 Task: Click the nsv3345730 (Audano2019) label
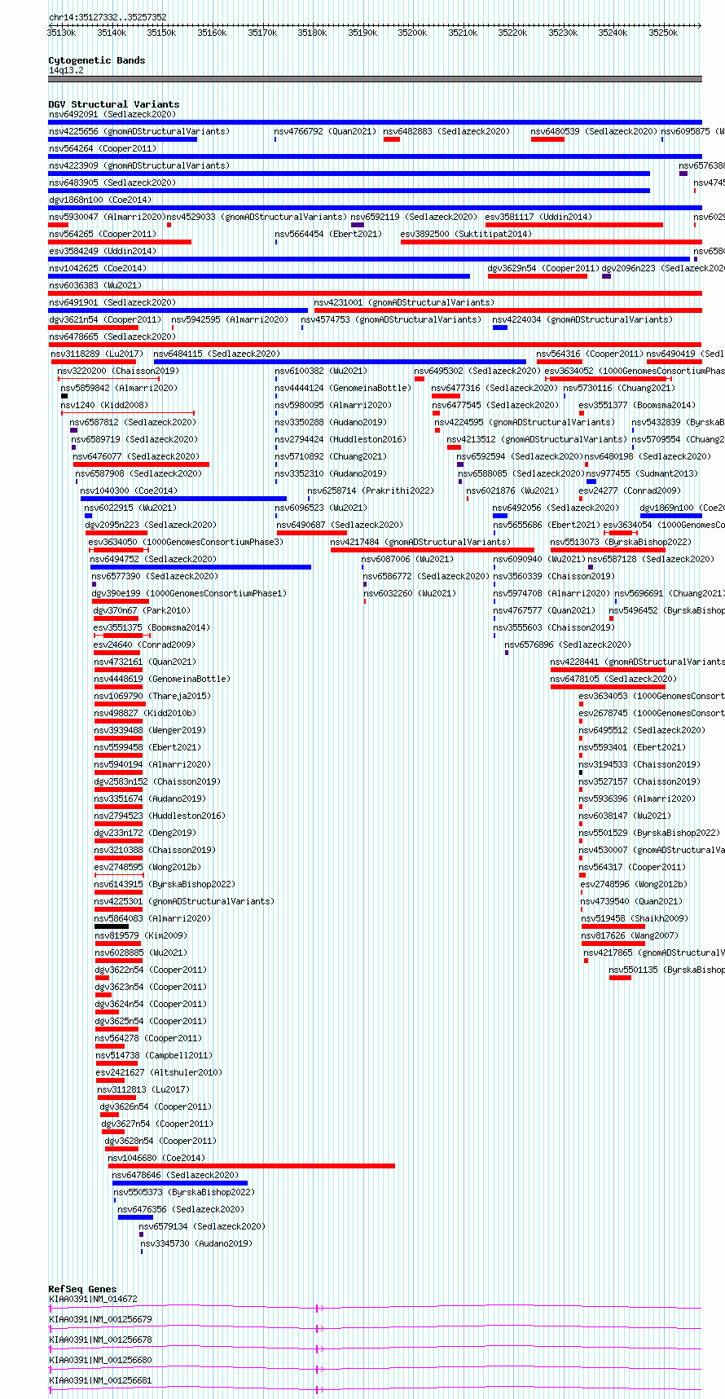(196, 1243)
